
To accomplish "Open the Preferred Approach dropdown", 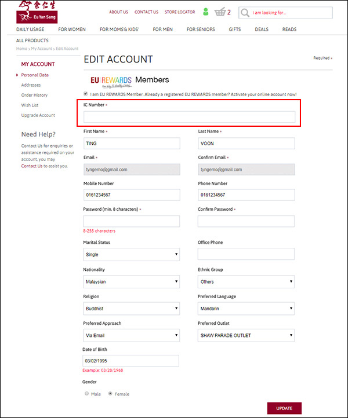I will (132, 335).
